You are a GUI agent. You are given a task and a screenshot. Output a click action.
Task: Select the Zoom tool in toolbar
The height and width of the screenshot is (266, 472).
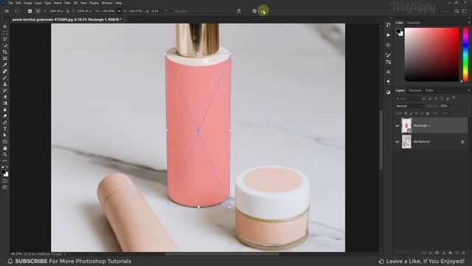click(5, 154)
